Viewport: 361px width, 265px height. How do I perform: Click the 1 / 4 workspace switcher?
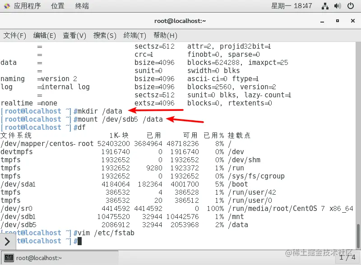(x=347, y=257)
